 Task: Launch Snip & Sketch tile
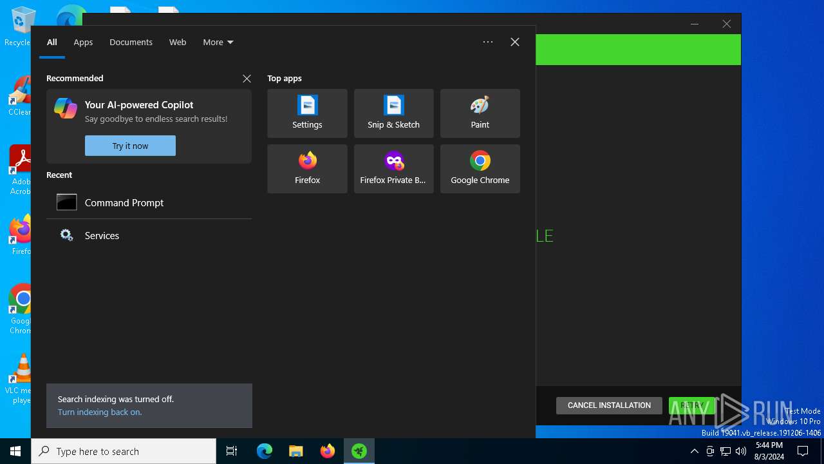[x=393, y=113]
